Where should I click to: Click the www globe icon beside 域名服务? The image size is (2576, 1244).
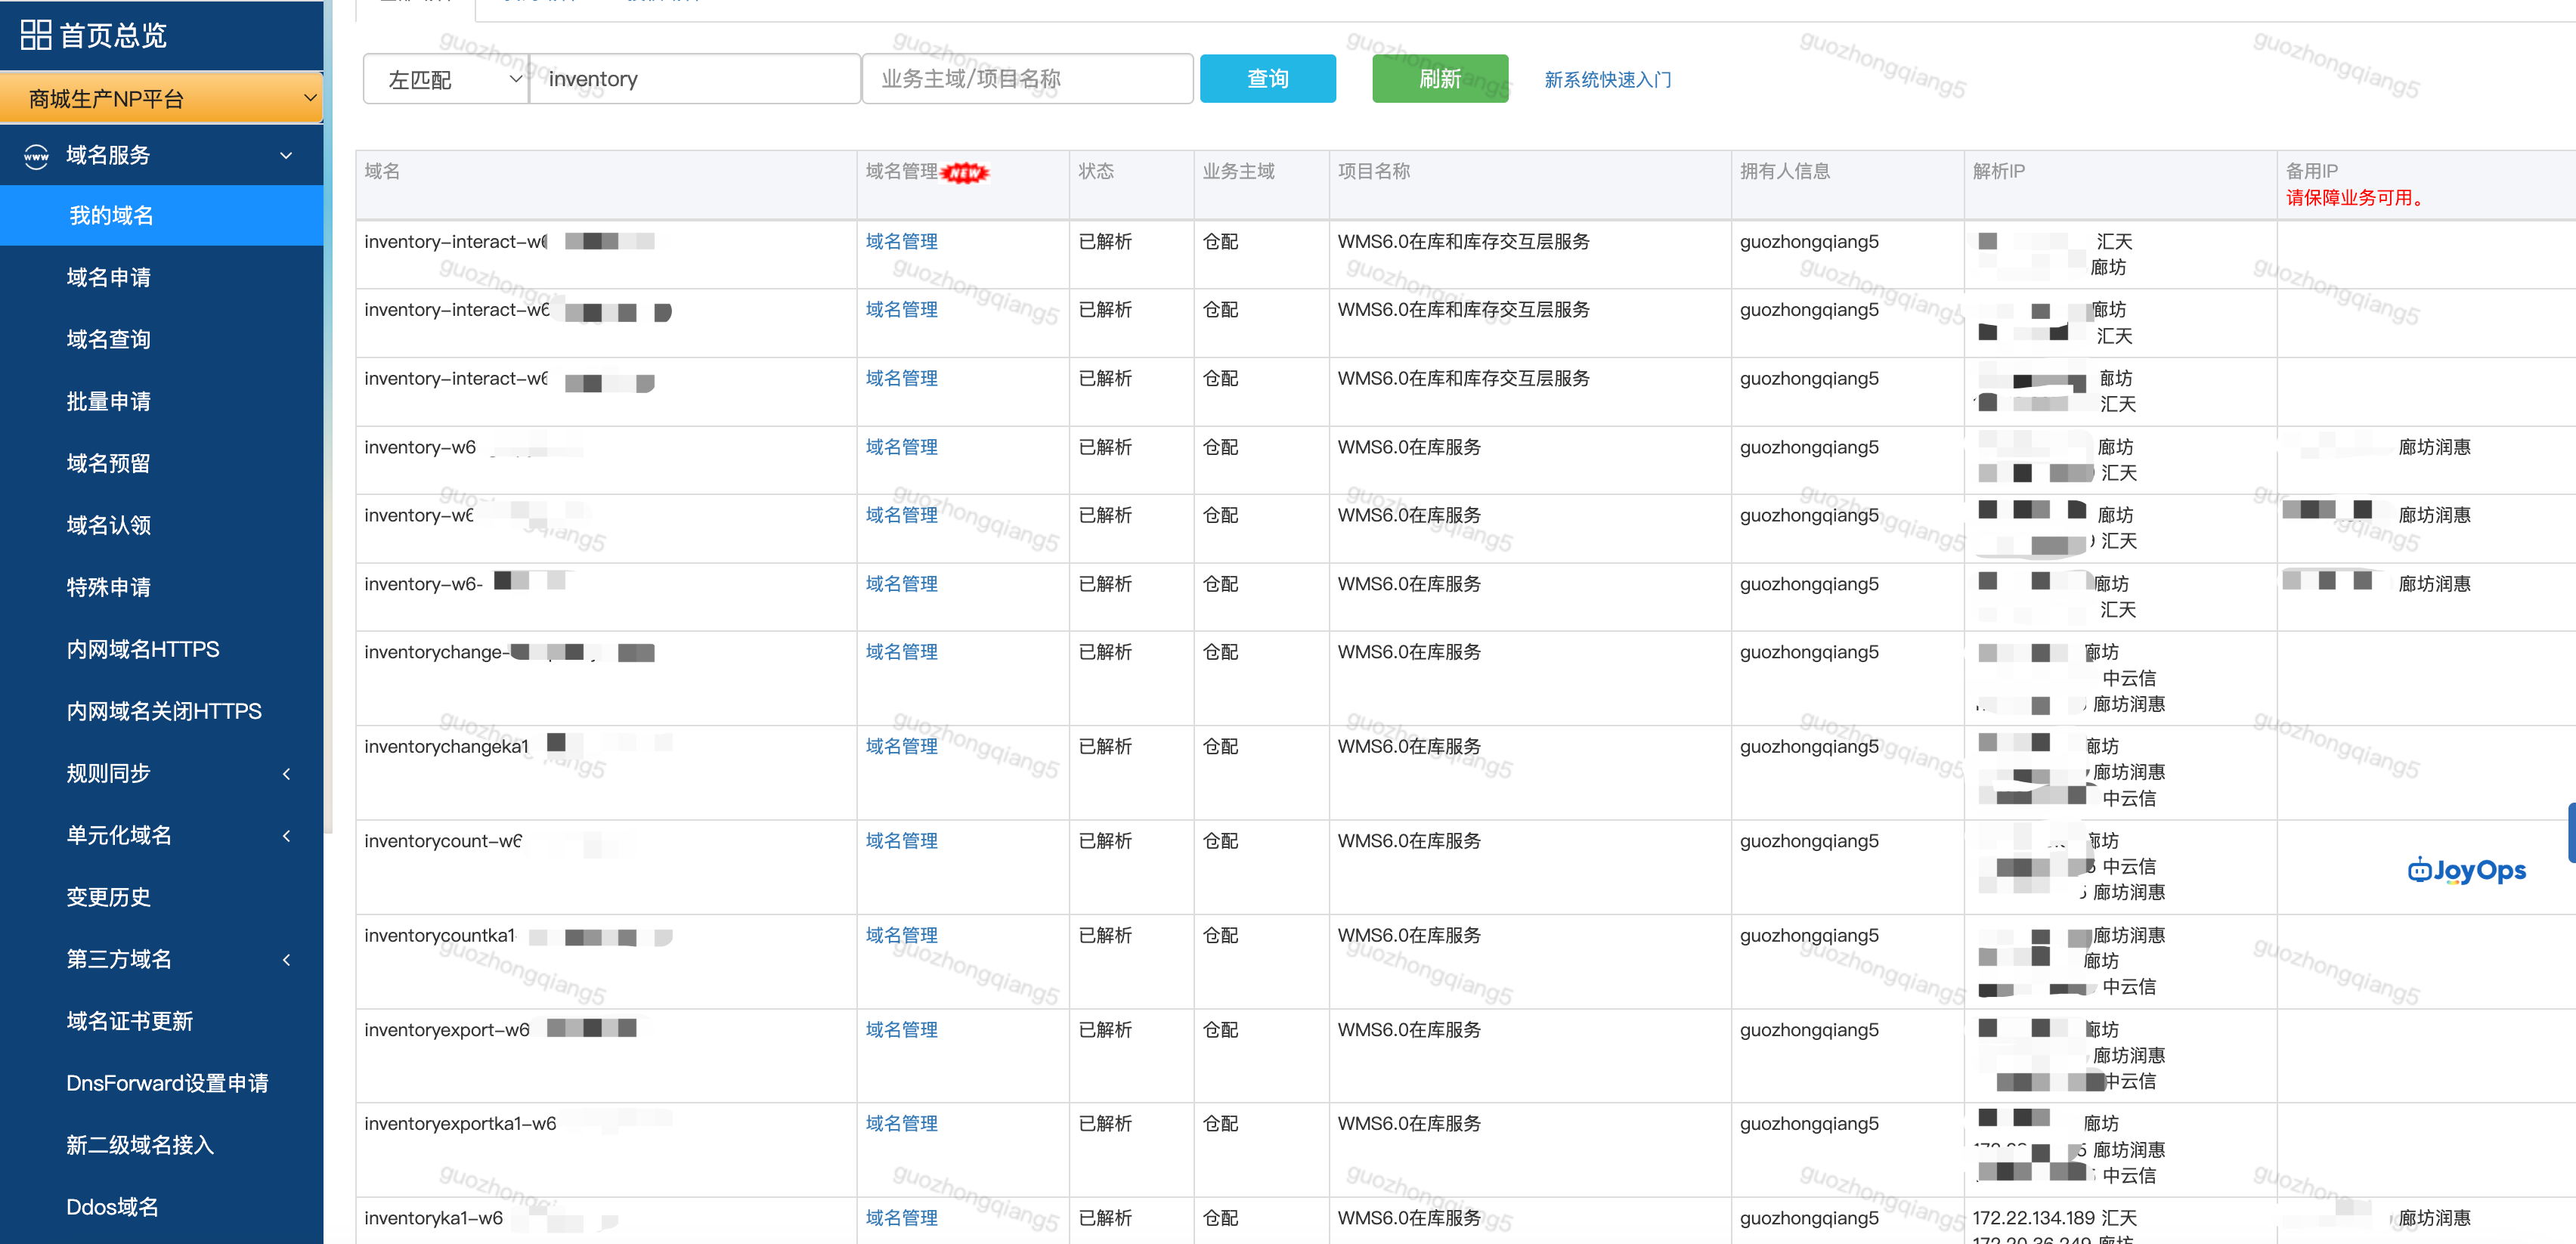36,156
